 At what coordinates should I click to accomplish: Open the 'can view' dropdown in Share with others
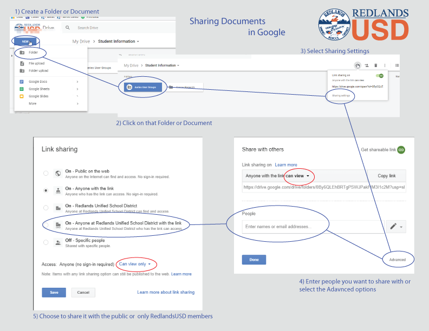coord(297,176)
